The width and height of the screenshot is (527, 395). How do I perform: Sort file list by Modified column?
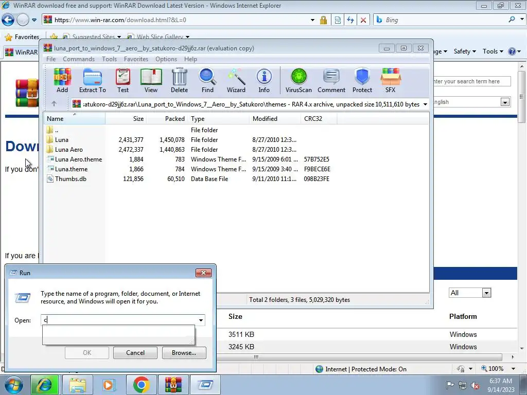click(275, 119)
